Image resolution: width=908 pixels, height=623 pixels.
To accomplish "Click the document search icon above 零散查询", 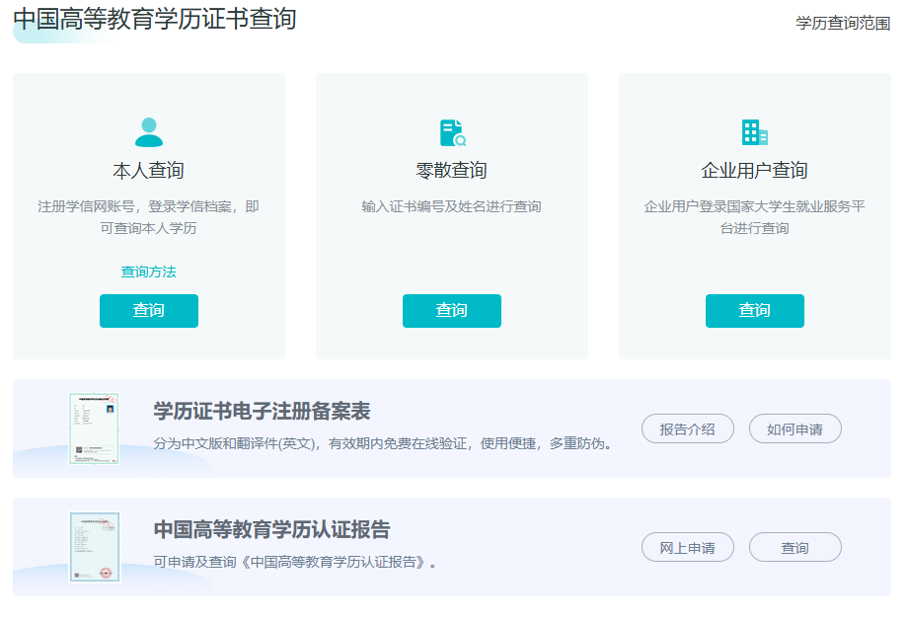I will (451, 131).
